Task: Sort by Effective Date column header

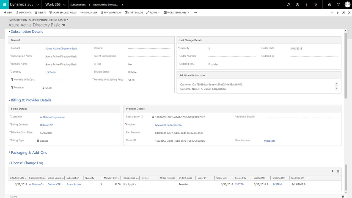Action: click(x=18, y=178)
